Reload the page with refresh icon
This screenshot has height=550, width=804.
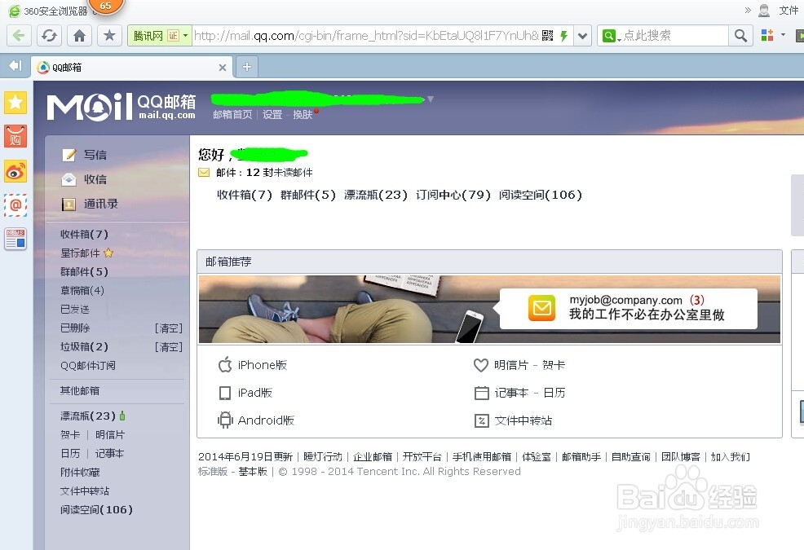(x=49, y=35)
